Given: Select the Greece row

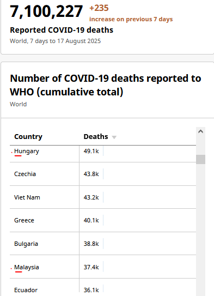Looking at the screenshot, I should pyautogui.click(x=103, y=220).
